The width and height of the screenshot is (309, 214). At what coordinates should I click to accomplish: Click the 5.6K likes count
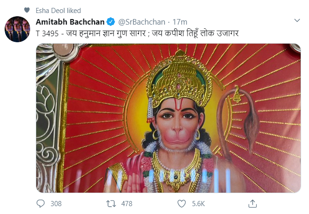(198, 203)
